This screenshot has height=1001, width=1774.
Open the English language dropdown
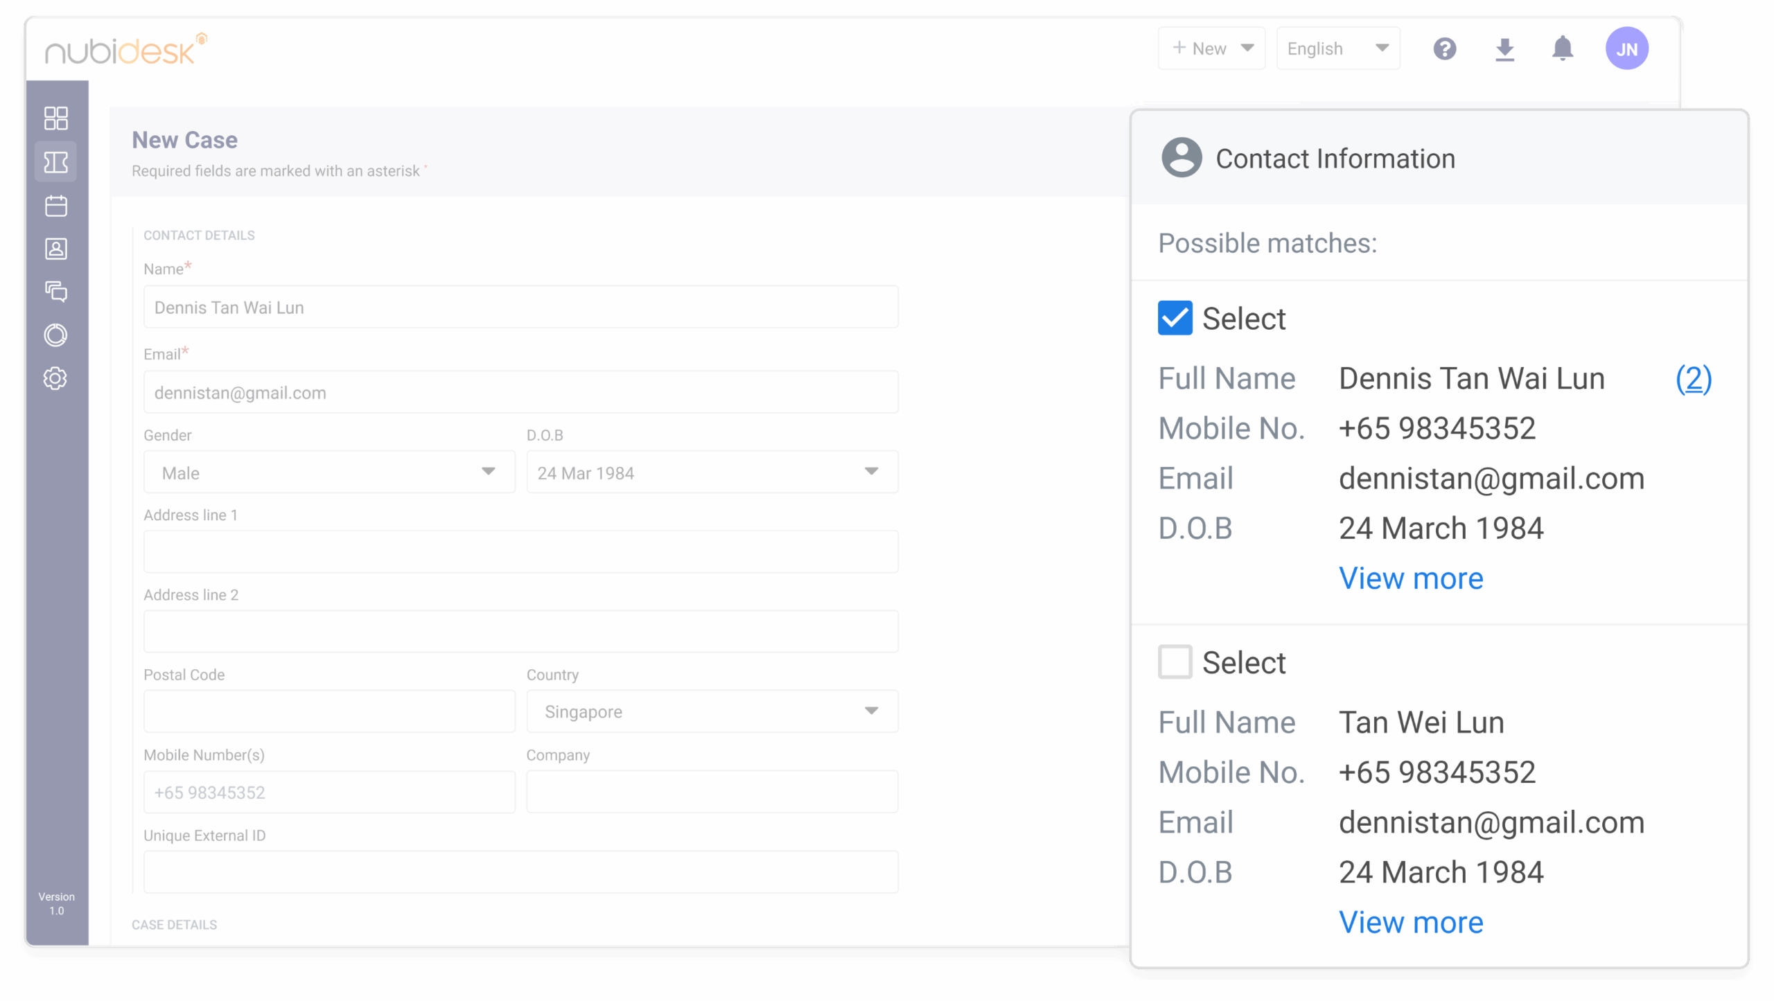(1338, 48)
